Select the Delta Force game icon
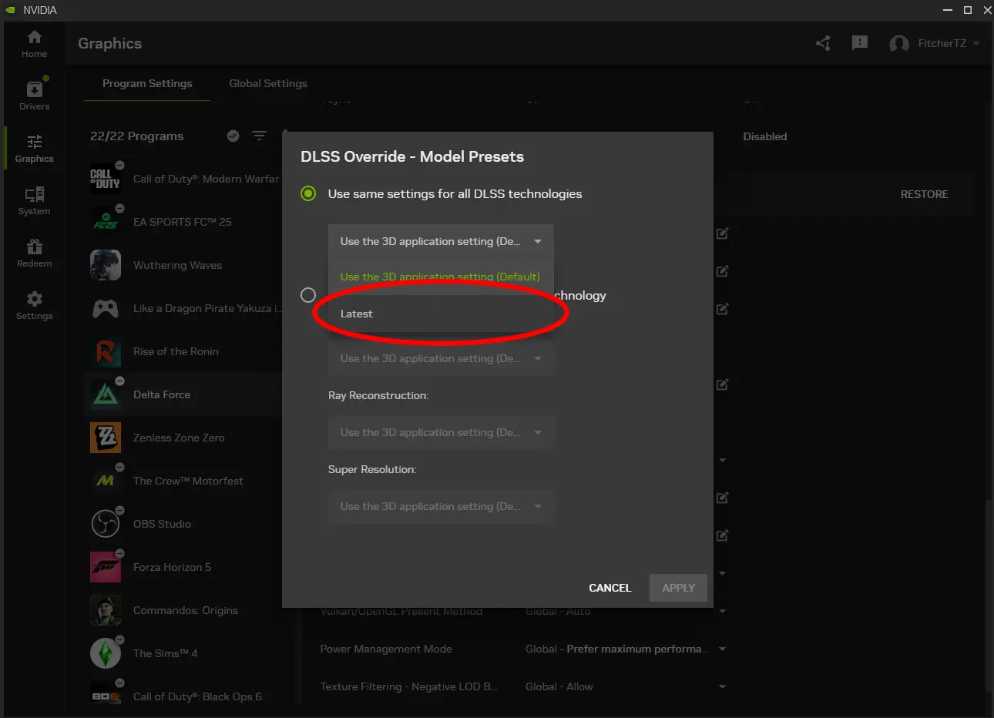The image size is (994, 718). pyautogui.click(x=106, y=394)
